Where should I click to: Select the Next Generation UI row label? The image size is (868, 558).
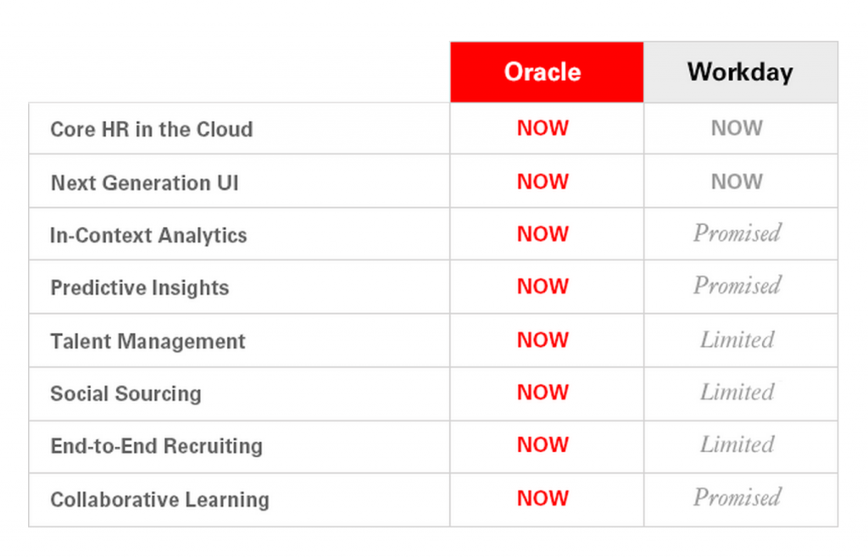[144, 183]
